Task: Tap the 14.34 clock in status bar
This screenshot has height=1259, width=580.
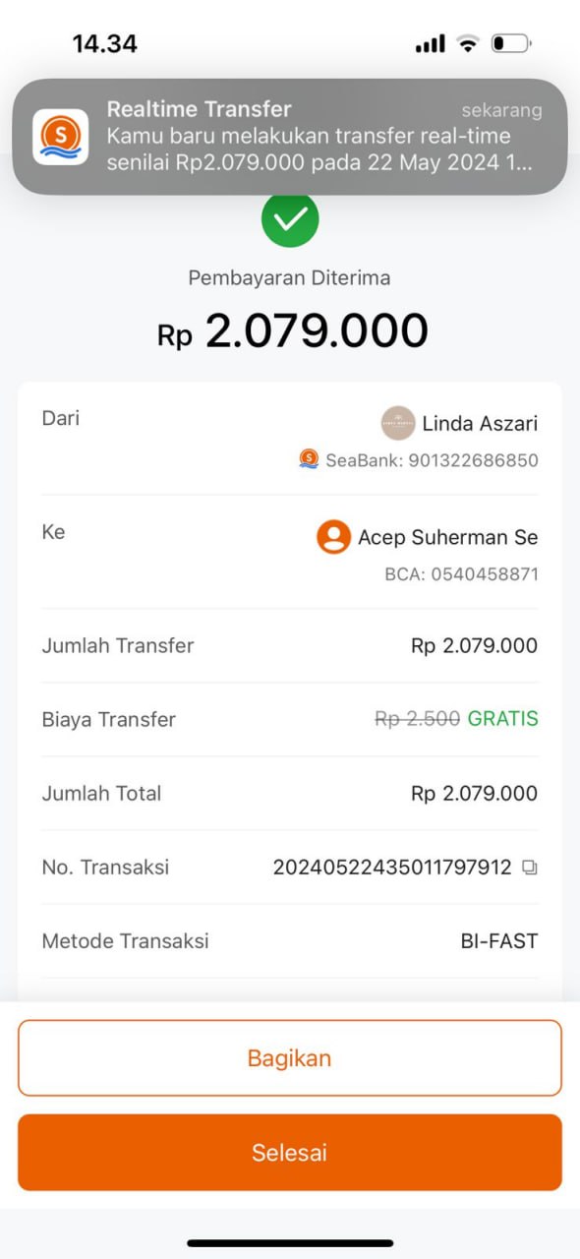Action: [x=105, y=43]
